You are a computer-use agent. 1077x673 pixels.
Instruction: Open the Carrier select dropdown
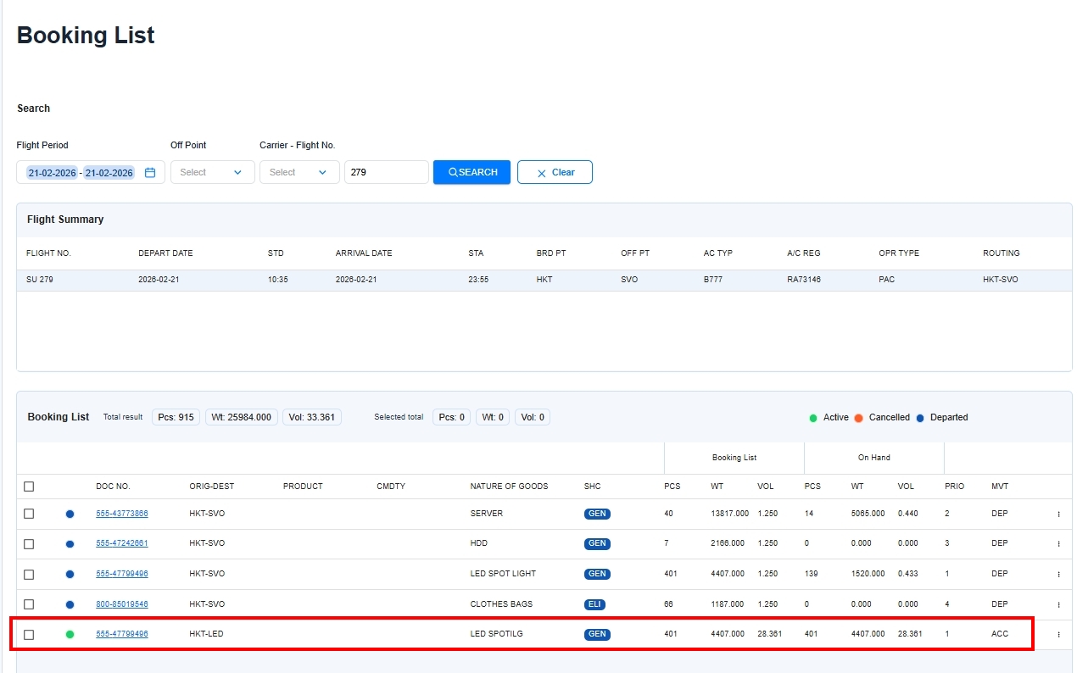299,172
